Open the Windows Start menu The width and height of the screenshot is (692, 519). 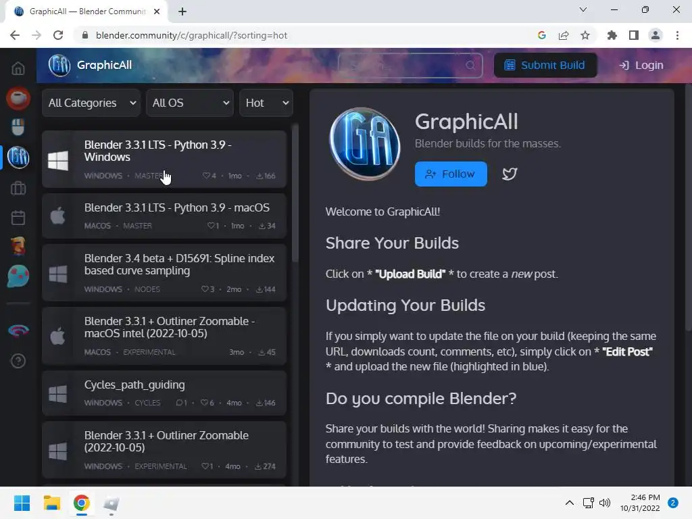(x=22, y=503)
